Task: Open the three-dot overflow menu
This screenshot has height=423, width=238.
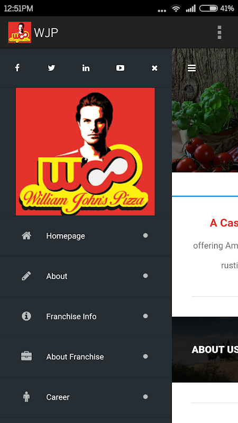Action: [x=219, y=32]
